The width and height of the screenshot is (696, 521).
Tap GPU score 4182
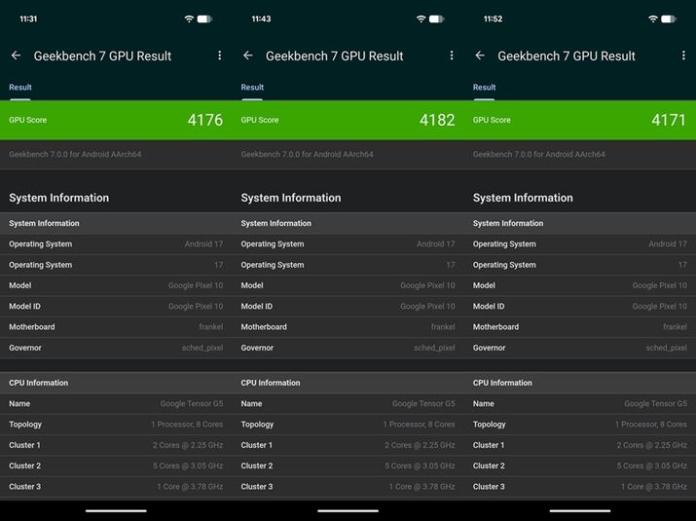coord(437,120)
